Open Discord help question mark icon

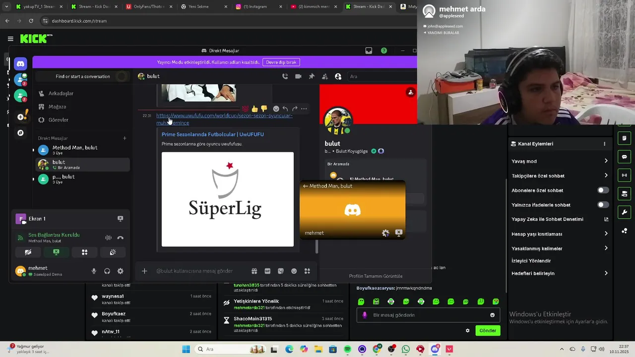pyautogui.click(x=384, y=51)
